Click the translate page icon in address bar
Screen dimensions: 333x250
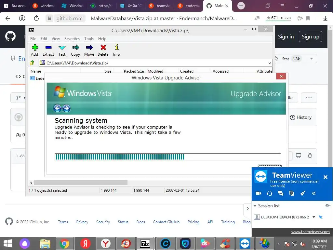tap(257, 18)
